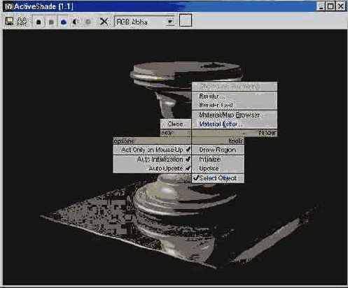Viewport: 348px width, 288px height.
Task: Open Material Editor... from quad menu
Action: click(235, 124)
